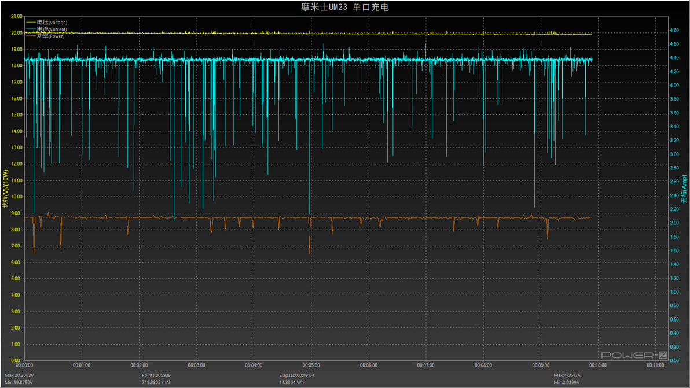Click the 4.40 ampere axis label

pyautogui.click(x=674, y=58)
